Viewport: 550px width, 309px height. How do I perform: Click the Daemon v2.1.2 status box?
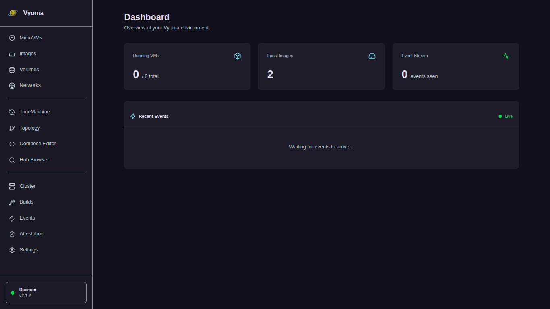[46, 293]
